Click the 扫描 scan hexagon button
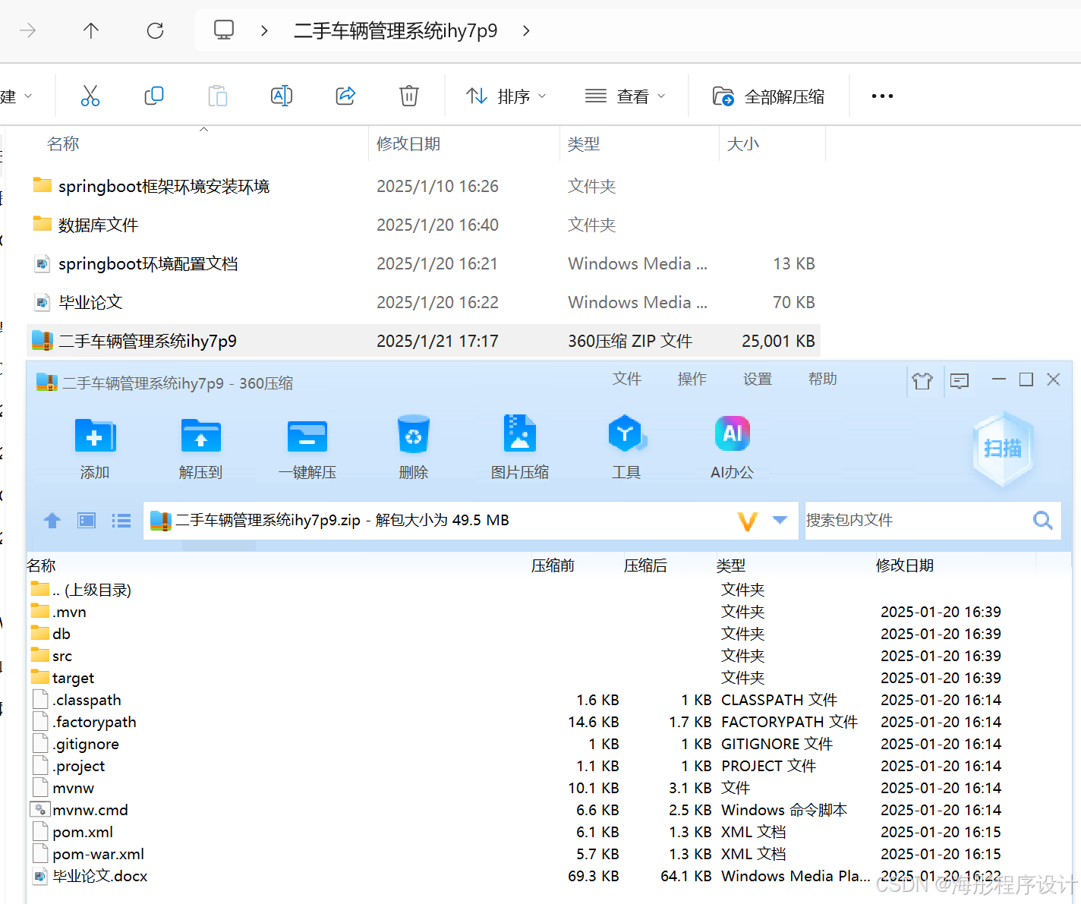This screenshot has width=1081, height=904. pyautogui.click(x=1003, y=449)
